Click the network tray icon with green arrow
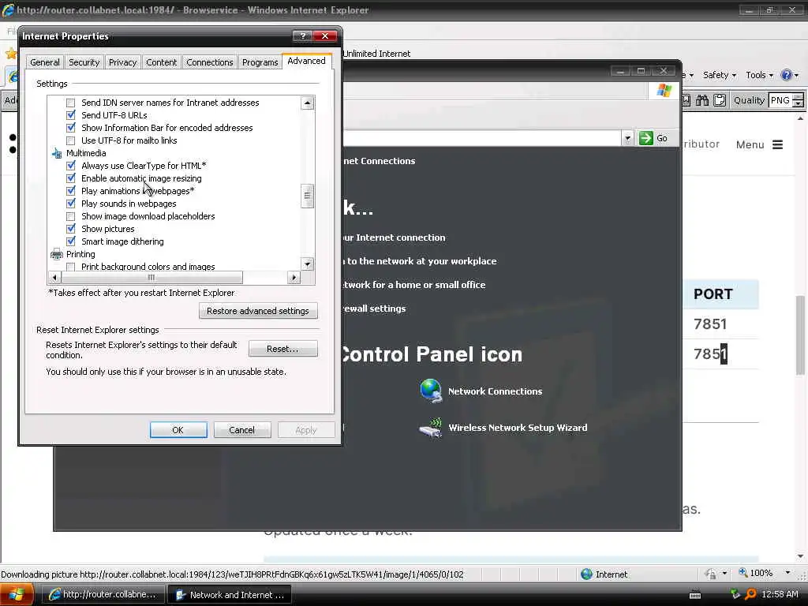The image size is (808, 606). (x=735, y=594)
